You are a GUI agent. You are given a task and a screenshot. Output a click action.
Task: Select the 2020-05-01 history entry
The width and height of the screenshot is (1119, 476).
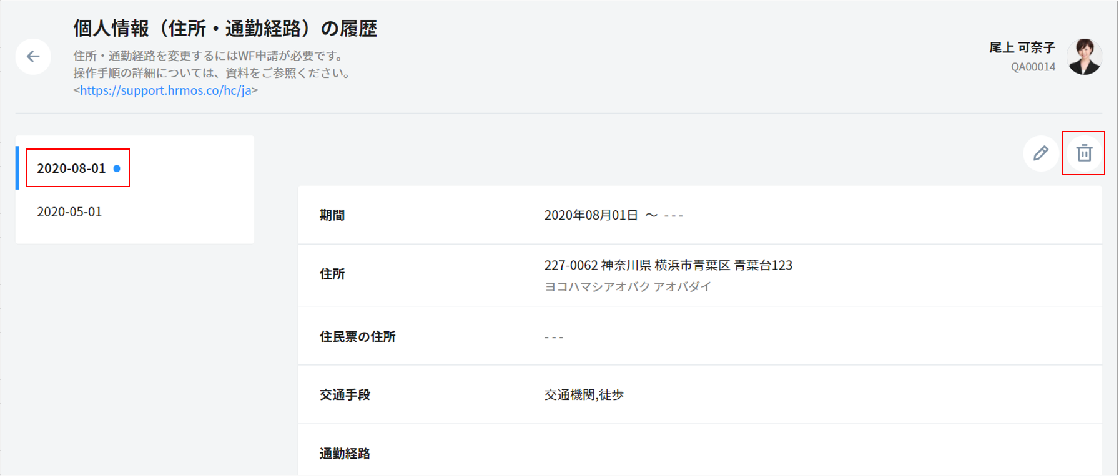69,212
